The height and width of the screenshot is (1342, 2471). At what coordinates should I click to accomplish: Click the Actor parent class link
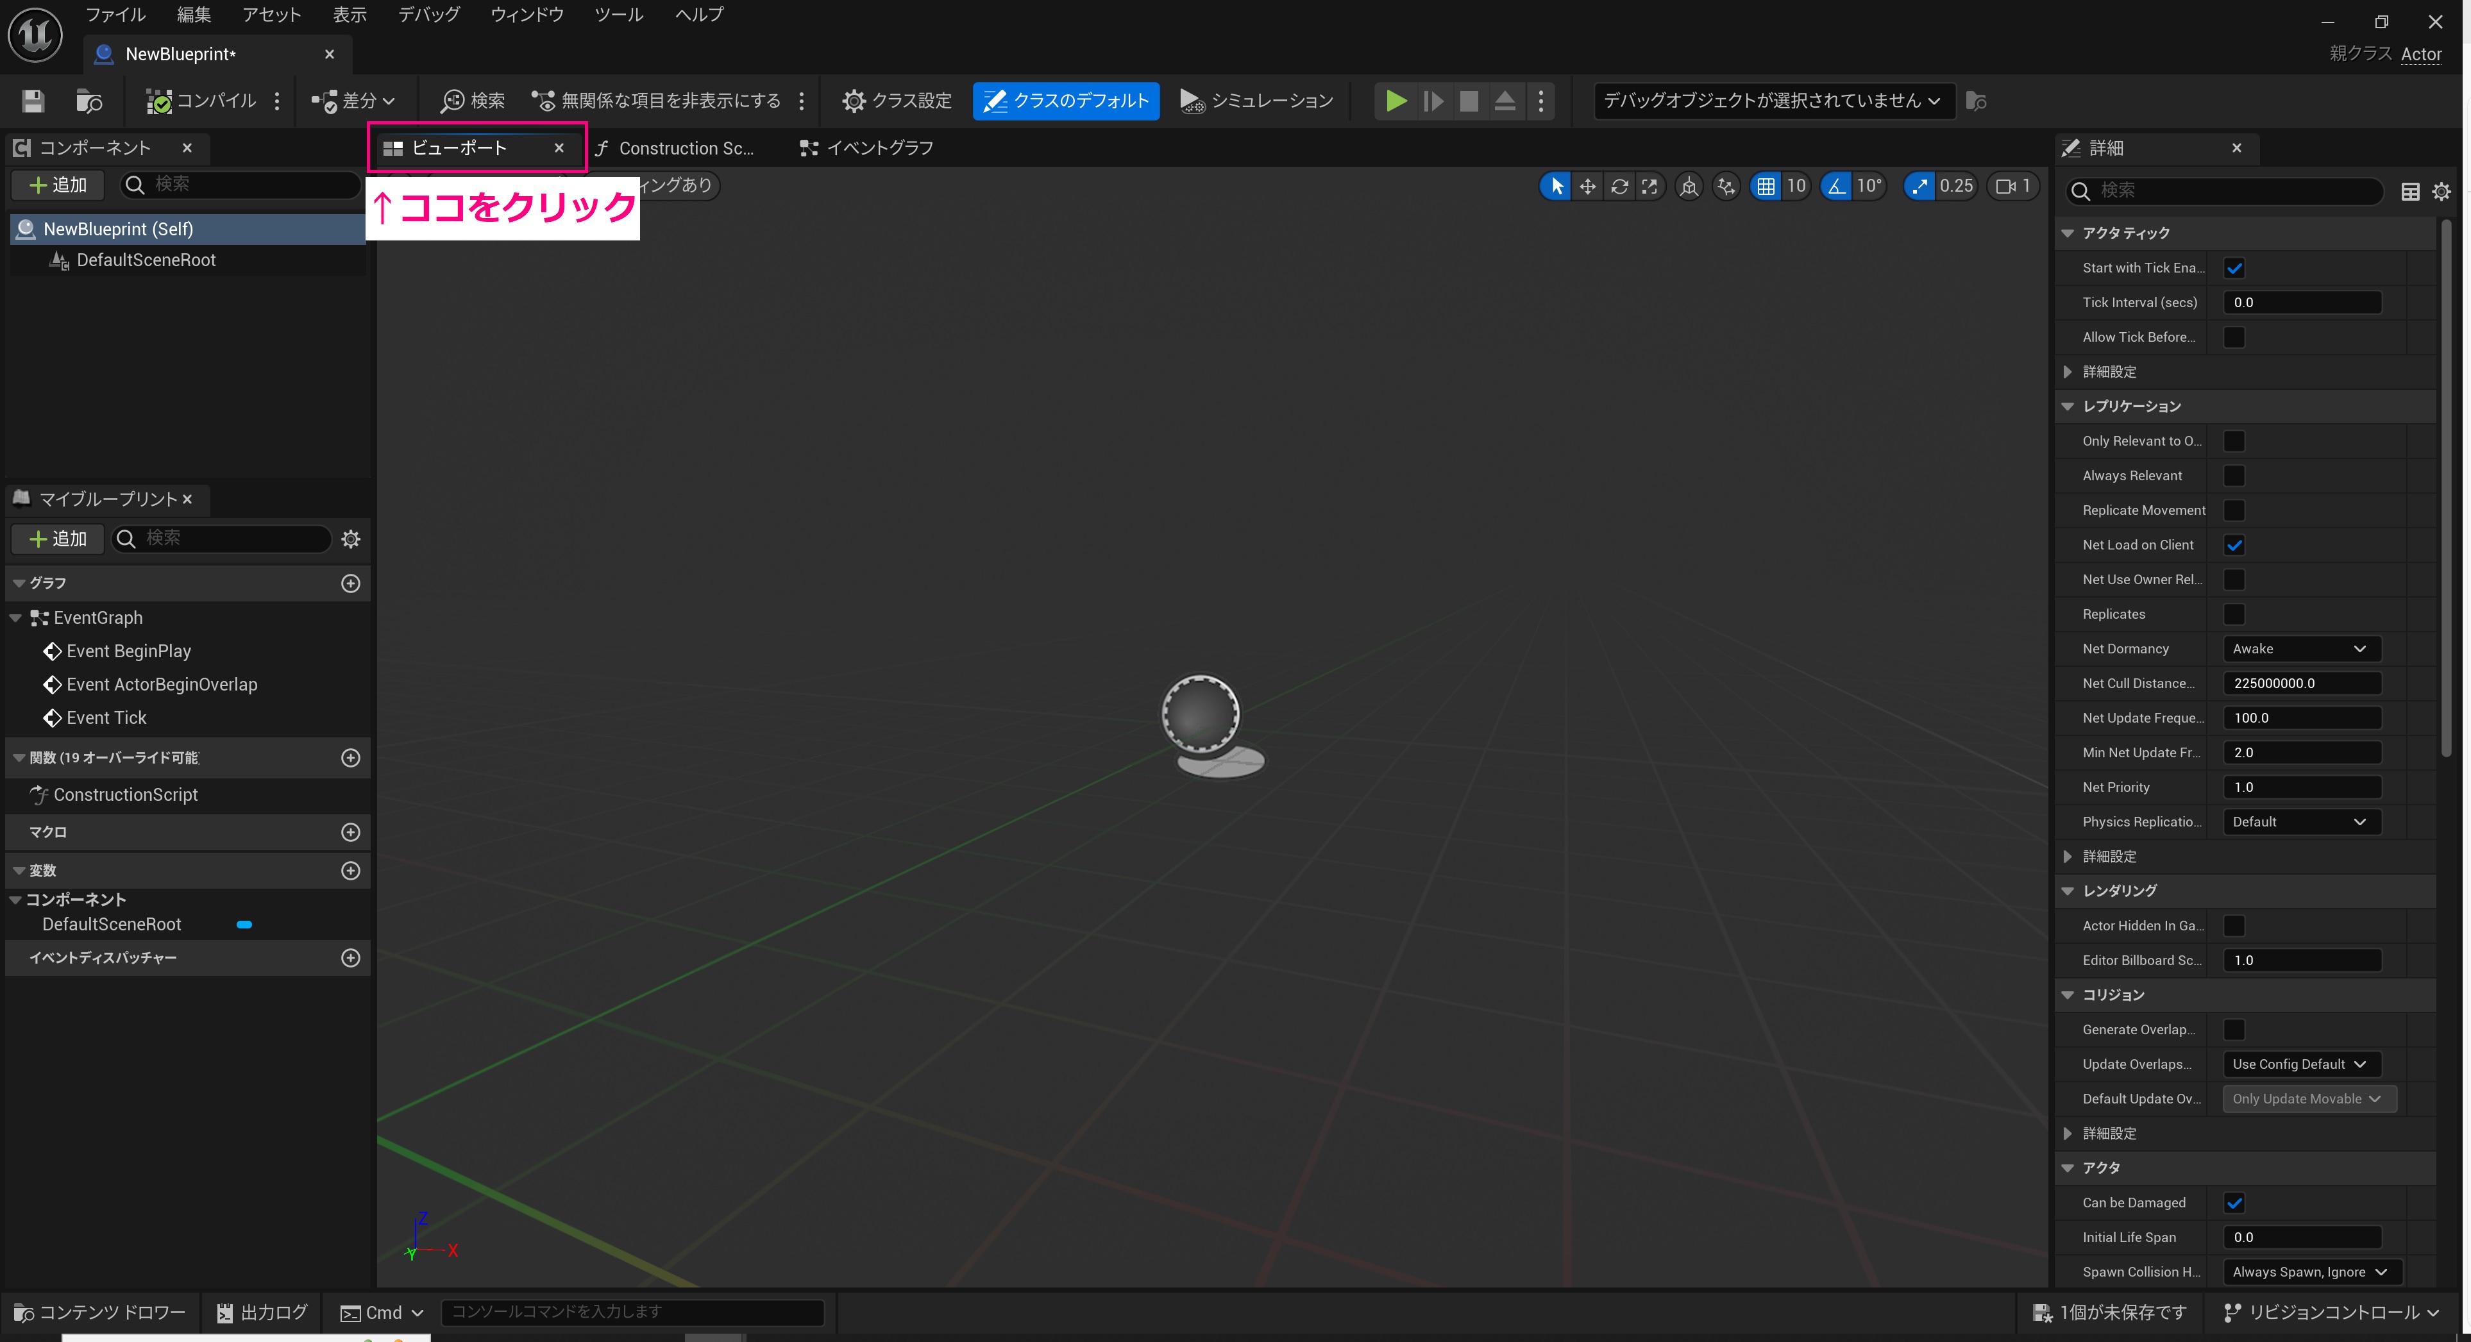click(2422, 54)
